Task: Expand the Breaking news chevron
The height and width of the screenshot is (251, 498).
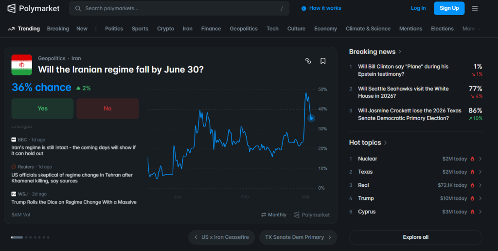Action: (x=400, y=52)
